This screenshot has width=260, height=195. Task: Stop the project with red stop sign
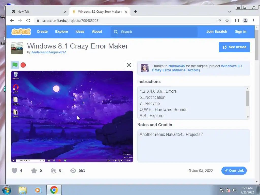click(x=23, y=65)
